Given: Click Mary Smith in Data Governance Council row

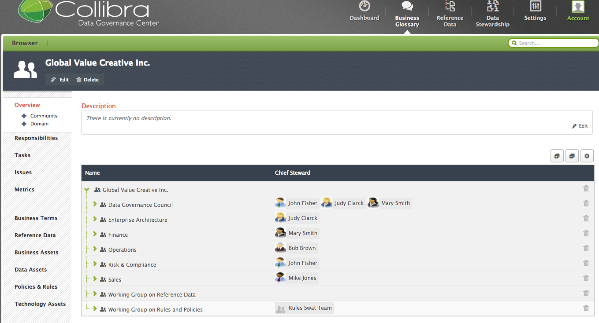Looking at the screenshot, I should 395,203.
